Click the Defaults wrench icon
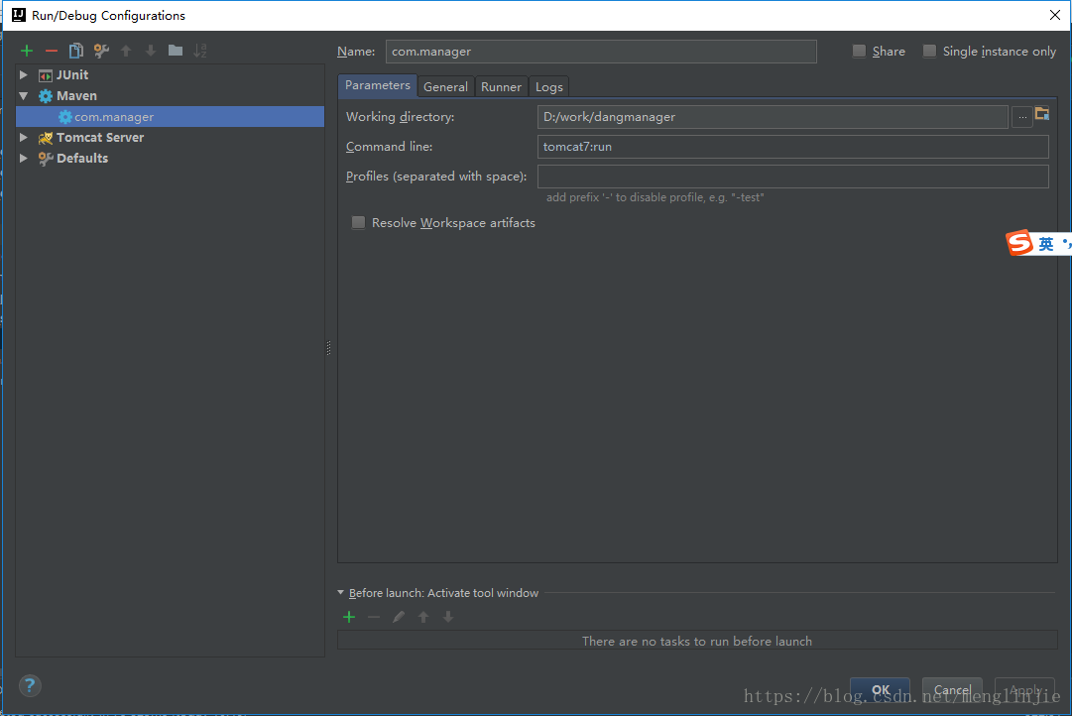Screen dimensions: 1072x716 click(46, 158)
